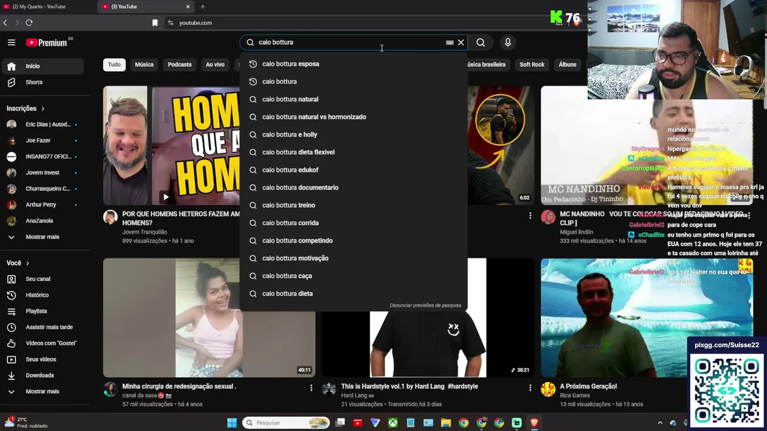This screenshot has height=431, width=767.
Task: Open INSANO77 OFICI... channel subscription
Action: click(x=43, y=157)
